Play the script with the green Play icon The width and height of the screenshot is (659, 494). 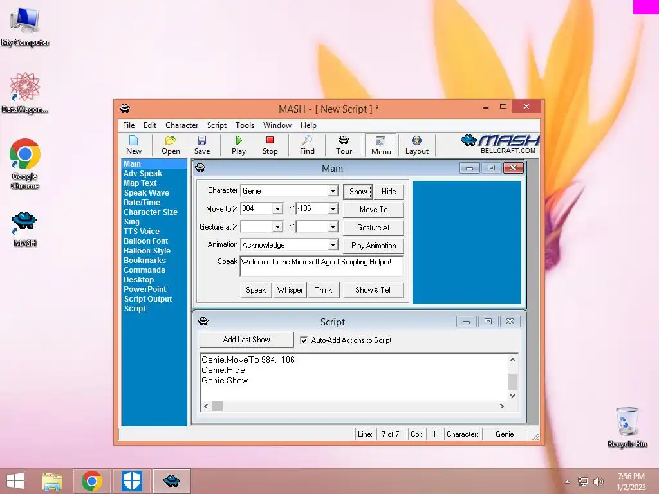point(239,145)
